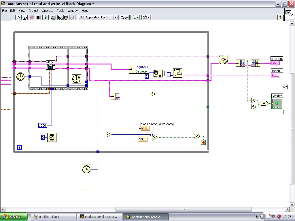Screen dimensions: 295x221
Task: Click the time to read/write data label
Action: (x=157, y=124)
